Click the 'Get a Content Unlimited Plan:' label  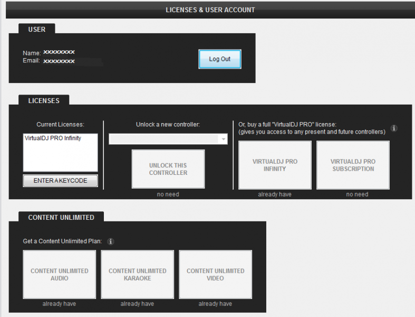[x=62, y=241]
